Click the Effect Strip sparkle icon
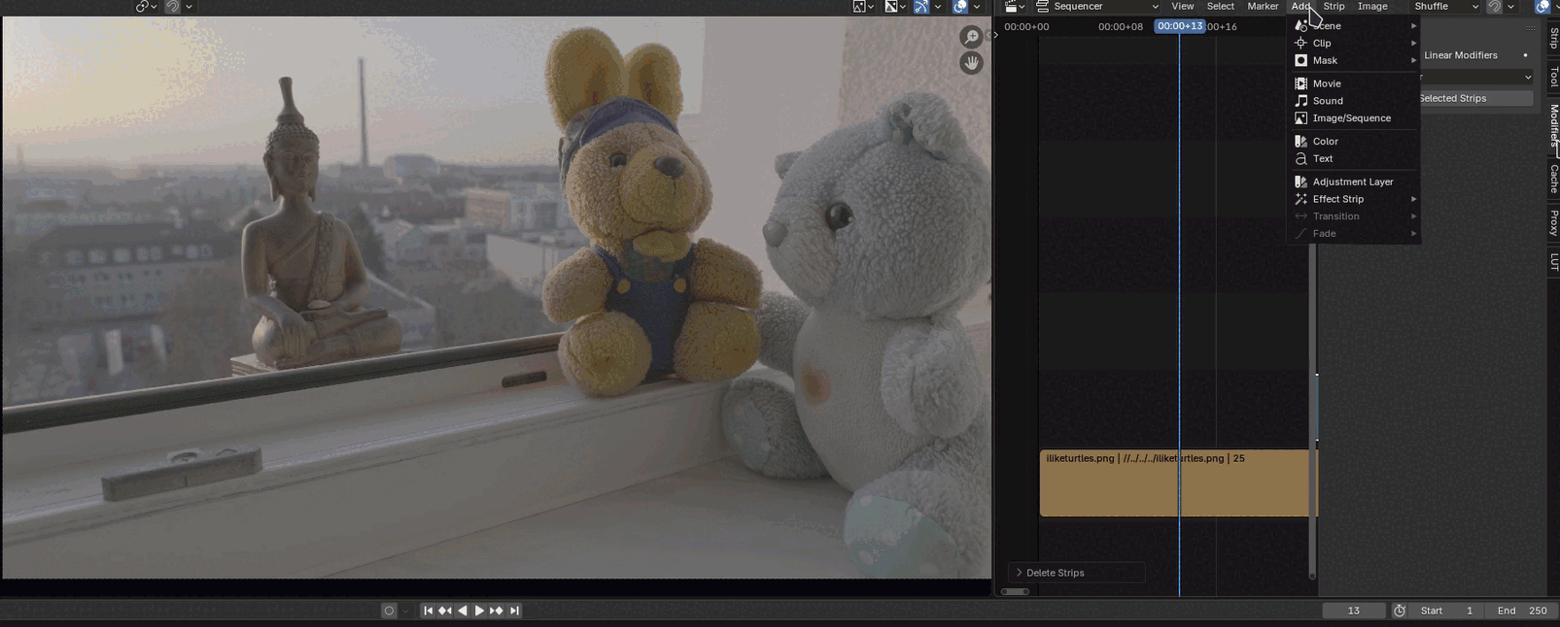The width and height of the screenshot is (1560, 627). click(x=1300, y=200)
